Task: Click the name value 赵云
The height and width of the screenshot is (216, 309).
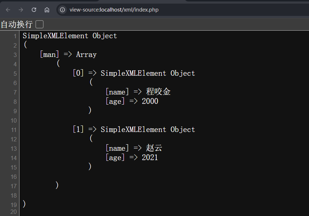Action: [154, 148]
